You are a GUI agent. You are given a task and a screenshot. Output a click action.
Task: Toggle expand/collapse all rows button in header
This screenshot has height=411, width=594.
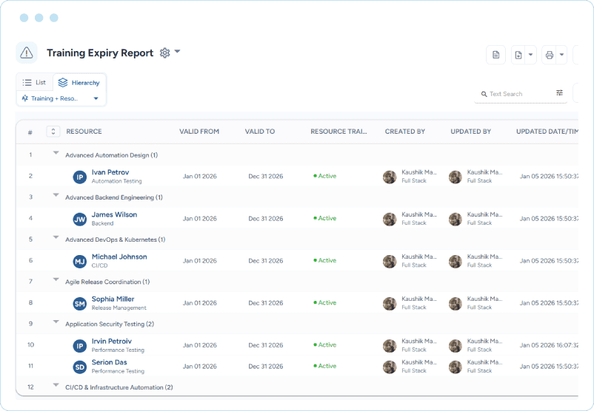pos(53,131)
